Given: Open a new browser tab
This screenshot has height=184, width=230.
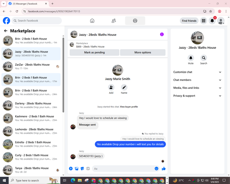Looking at the screenshot, I should pos(52,4).
